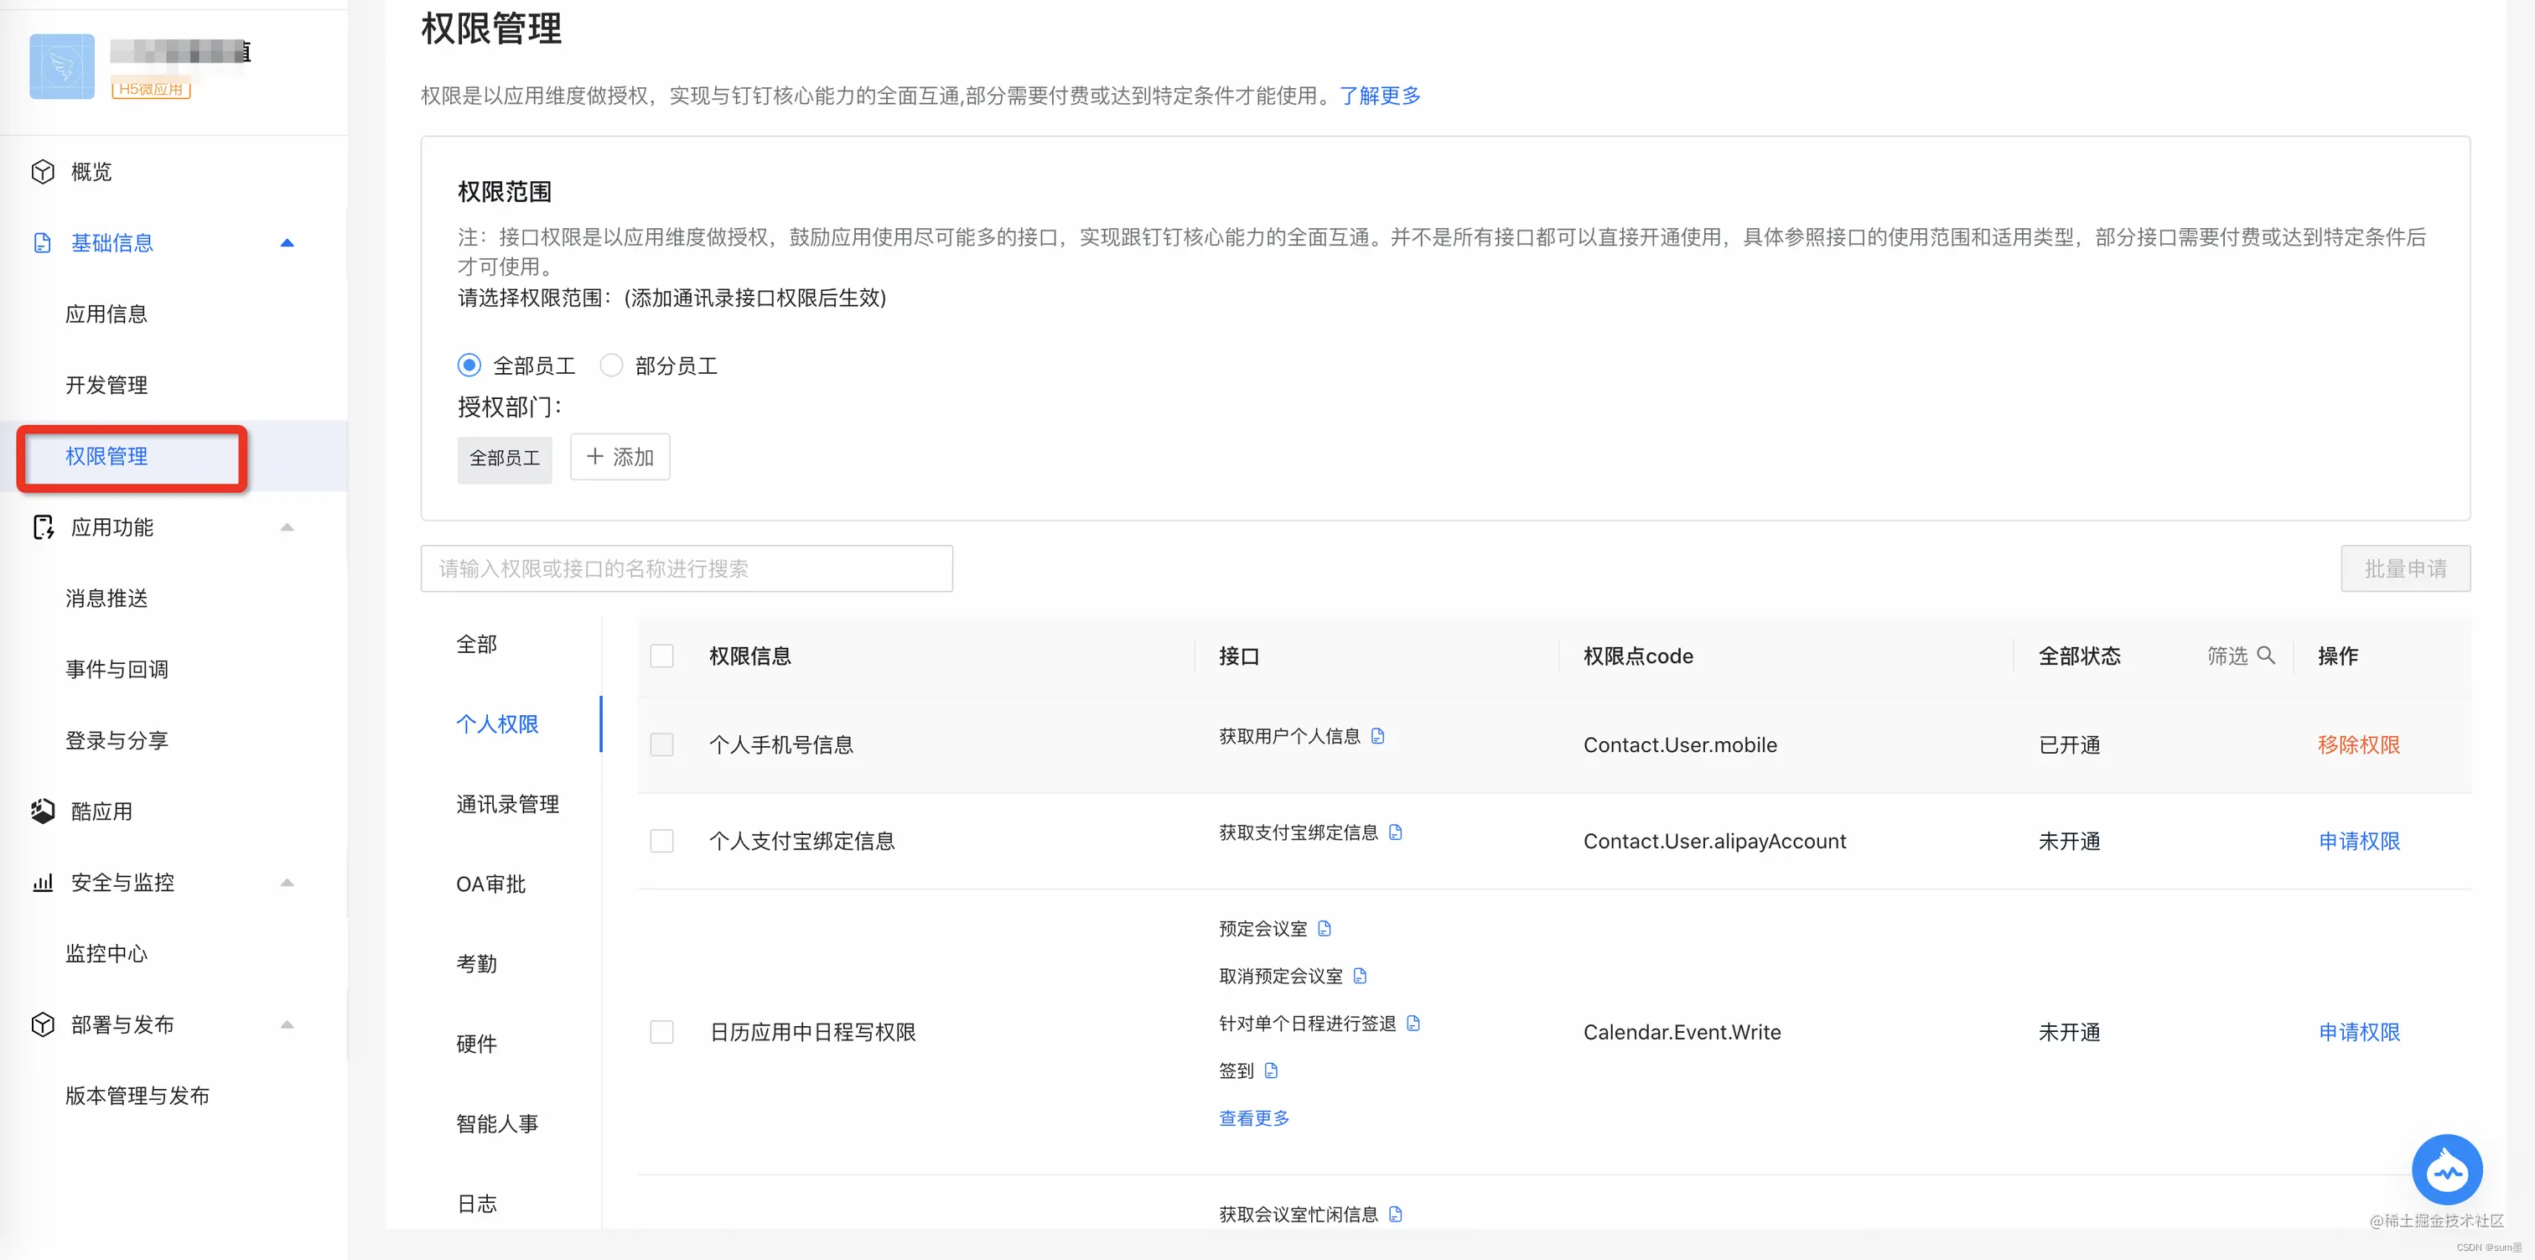Check the 个人手机号信息 permission checkbox
Screen dimensions: 2535x1260
click(661, 745)
